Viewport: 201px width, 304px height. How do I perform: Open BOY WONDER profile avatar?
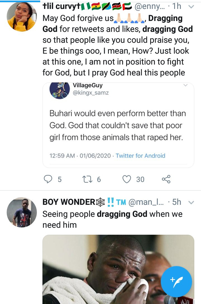point(21,212)
